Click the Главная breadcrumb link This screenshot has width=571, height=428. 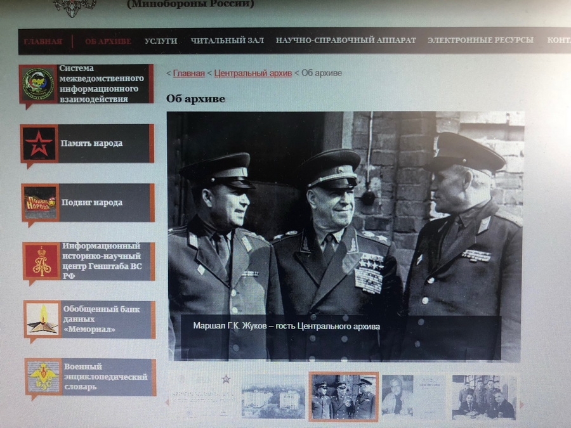[x=188, y=73]
